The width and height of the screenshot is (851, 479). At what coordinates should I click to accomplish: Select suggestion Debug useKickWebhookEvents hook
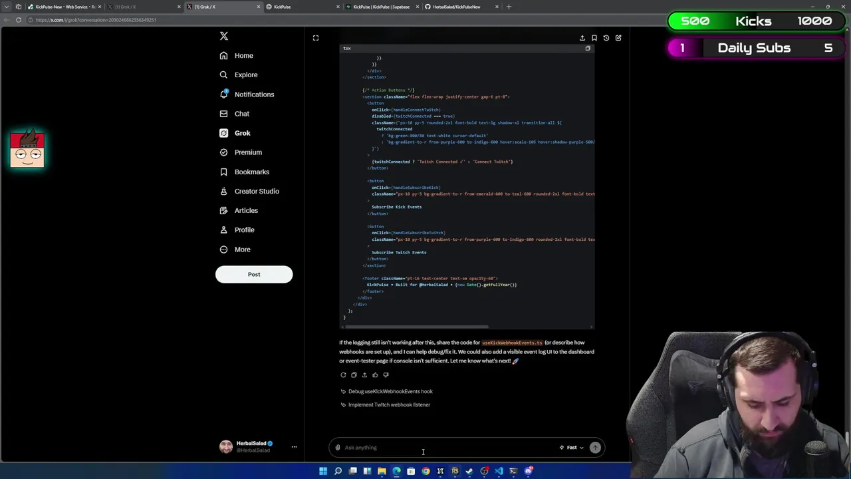[x=386, y=392]
